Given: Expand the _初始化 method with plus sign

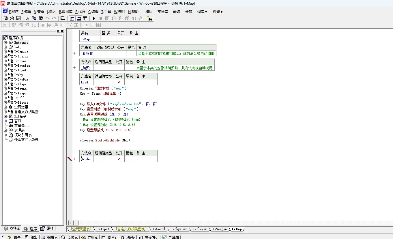Looking at the screenshot, I should tap(74, 53).
